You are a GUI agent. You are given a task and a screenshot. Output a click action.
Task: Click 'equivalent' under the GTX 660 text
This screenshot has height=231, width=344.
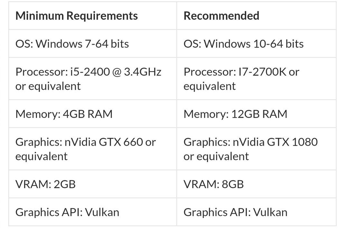click(42, 157)
